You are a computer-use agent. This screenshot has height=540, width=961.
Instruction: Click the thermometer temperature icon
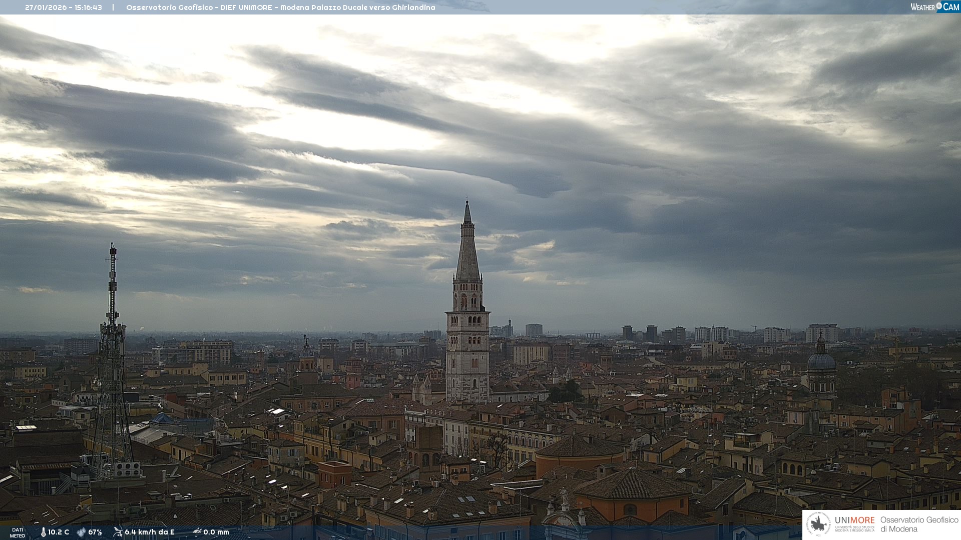tap(43, 532)
